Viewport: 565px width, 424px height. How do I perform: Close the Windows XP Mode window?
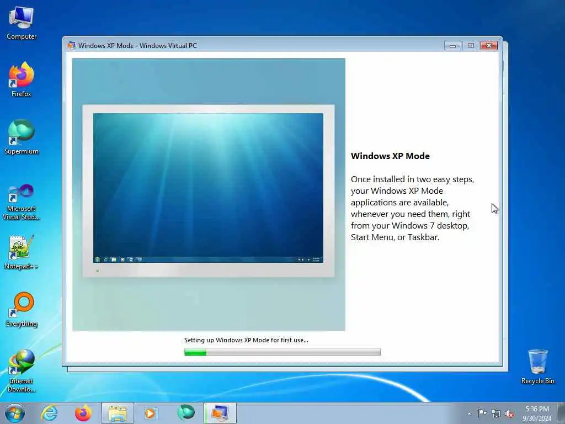(x=489, y=45)
